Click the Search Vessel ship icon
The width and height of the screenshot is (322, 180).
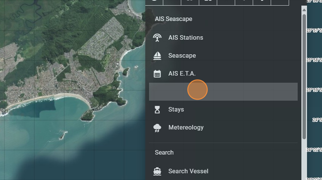pyautogui.click(x=157, y=171)
